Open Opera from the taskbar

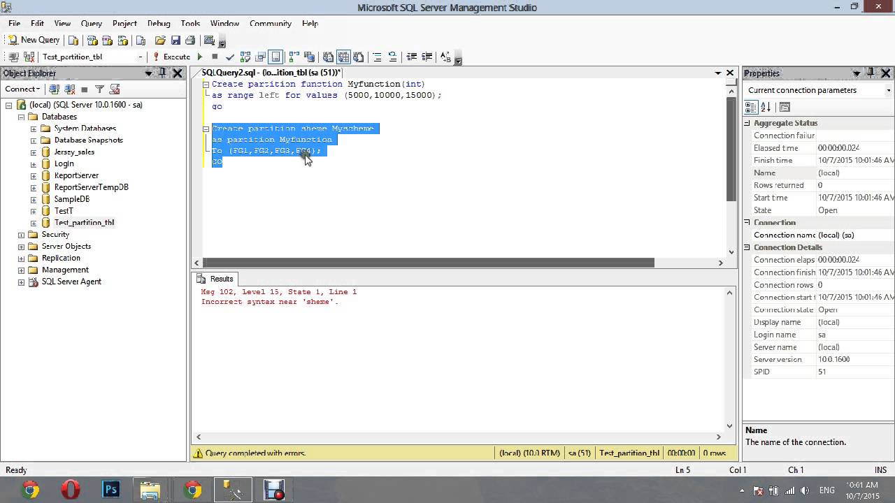(x=71, y=490)
